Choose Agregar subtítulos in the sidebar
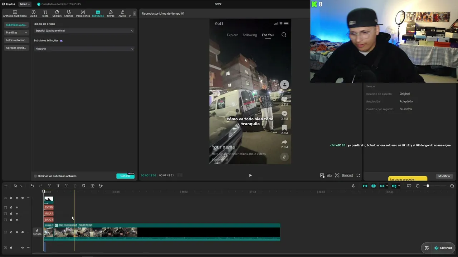The width and height of the screenshot is (458, 257). 16,48
